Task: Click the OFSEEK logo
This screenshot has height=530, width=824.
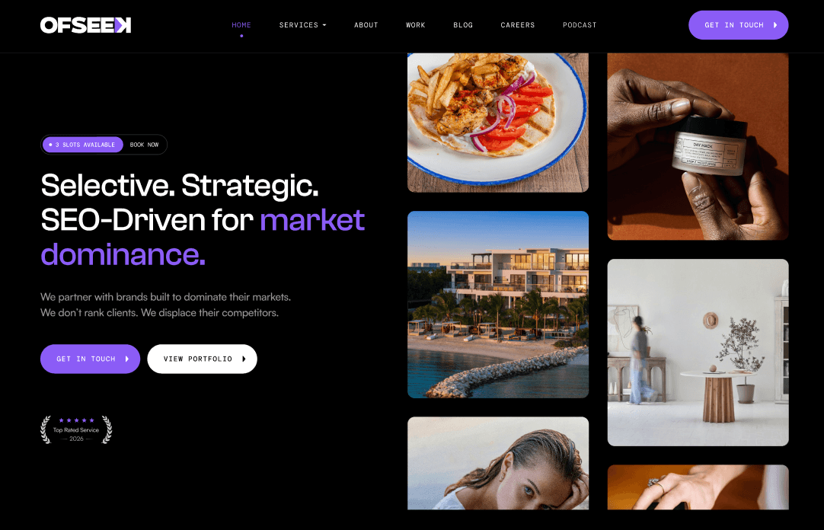Action: point(85,25)
